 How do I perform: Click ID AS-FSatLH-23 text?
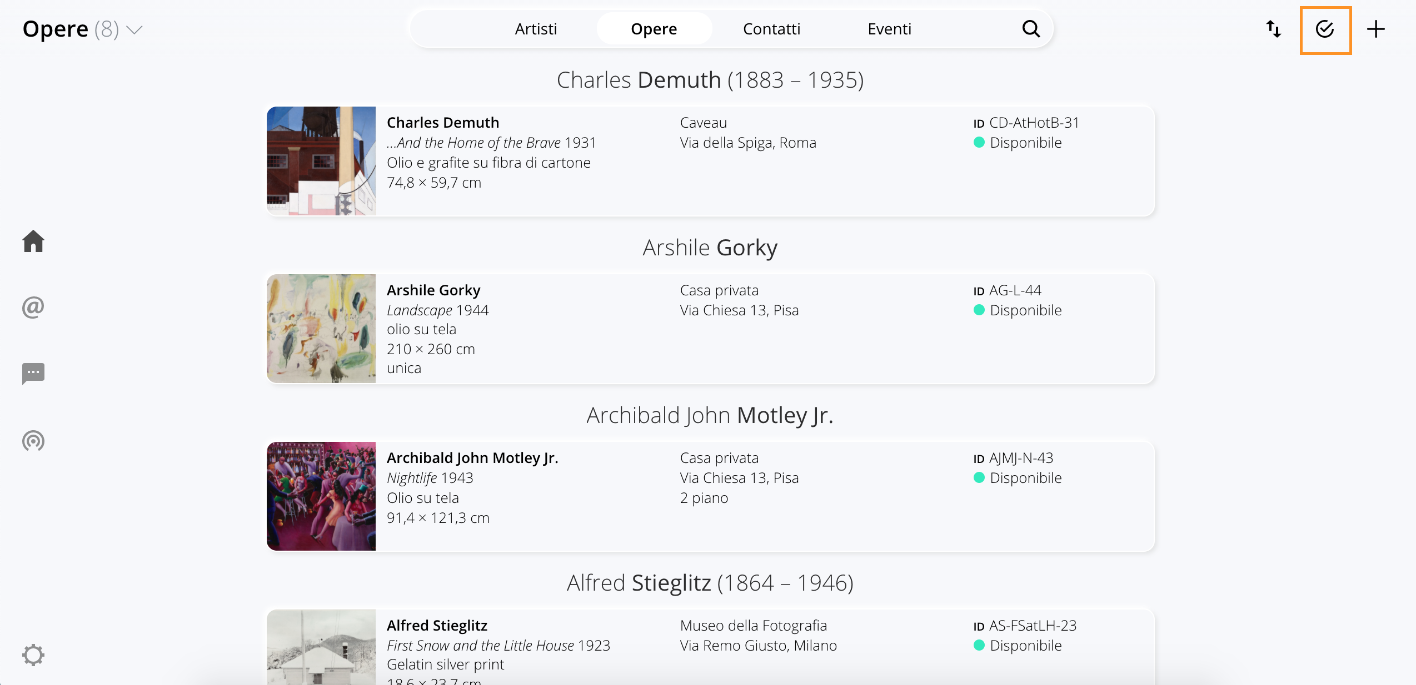click(1025, 626)
